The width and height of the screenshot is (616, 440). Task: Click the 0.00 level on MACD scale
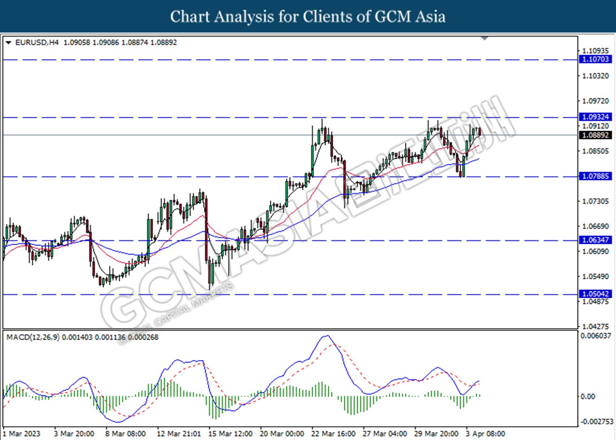(x=587, y=397)
